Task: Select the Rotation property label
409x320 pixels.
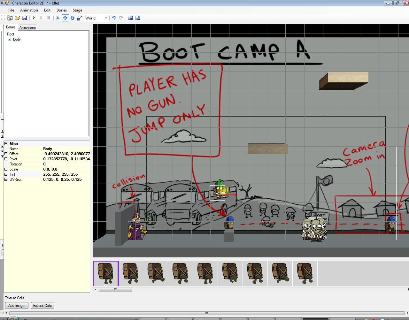Action: [x=16, y=164]
